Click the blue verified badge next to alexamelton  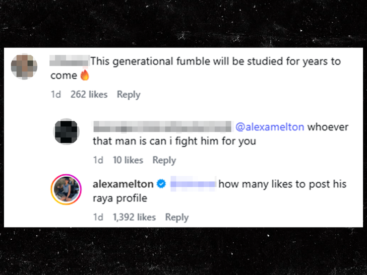(161, 184)
